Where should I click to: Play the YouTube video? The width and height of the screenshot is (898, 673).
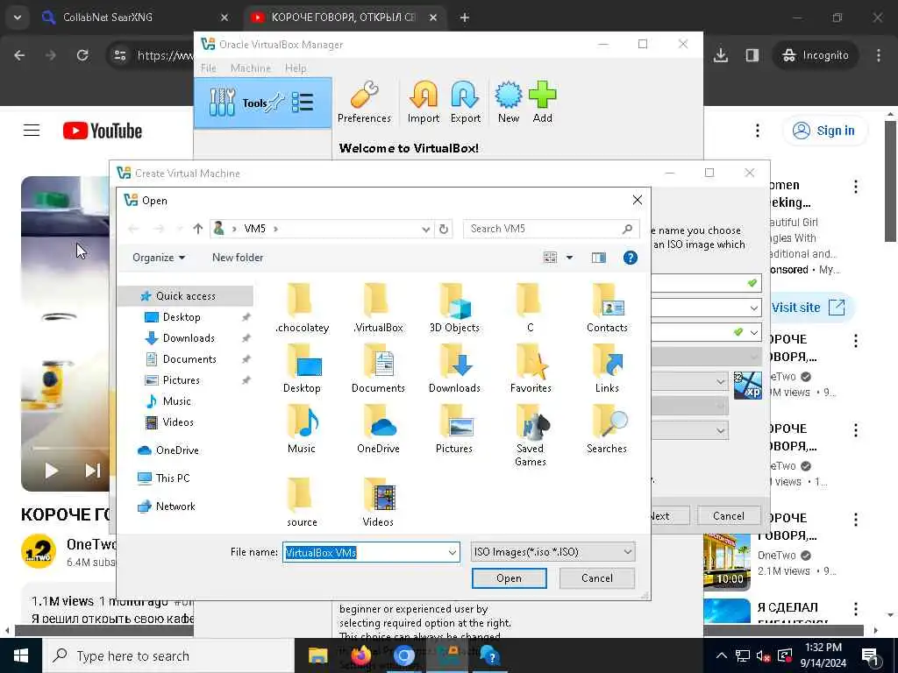coord(51,471)
